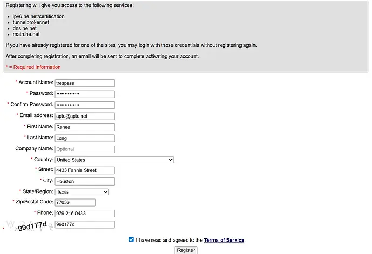Open the Terms of Service link
The width and height of the screenshot is (372, 254).
[224, 240]
